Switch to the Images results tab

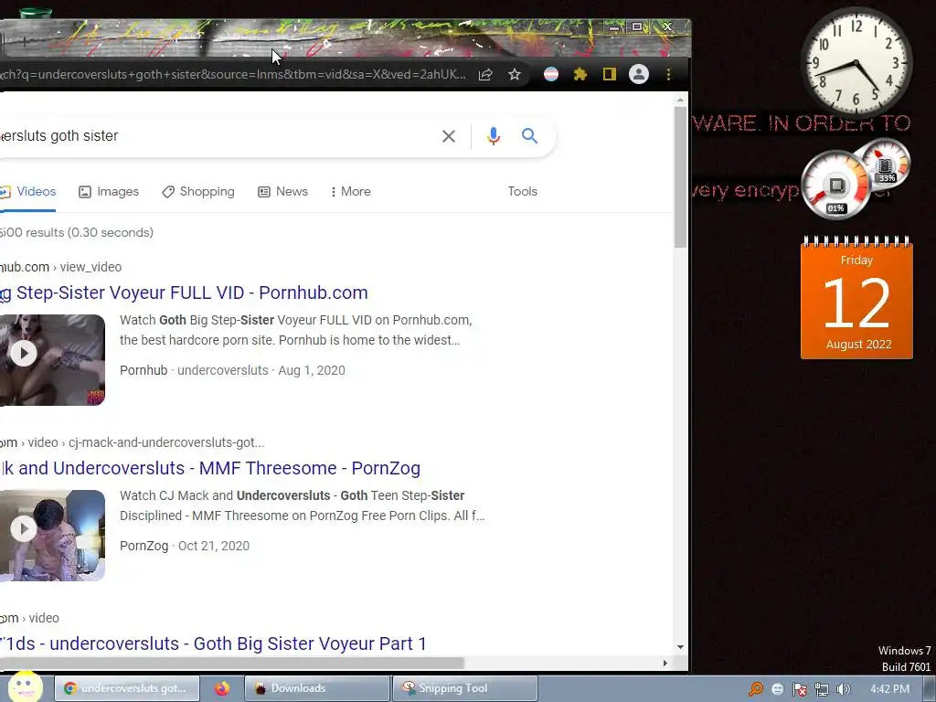point(109,192)
